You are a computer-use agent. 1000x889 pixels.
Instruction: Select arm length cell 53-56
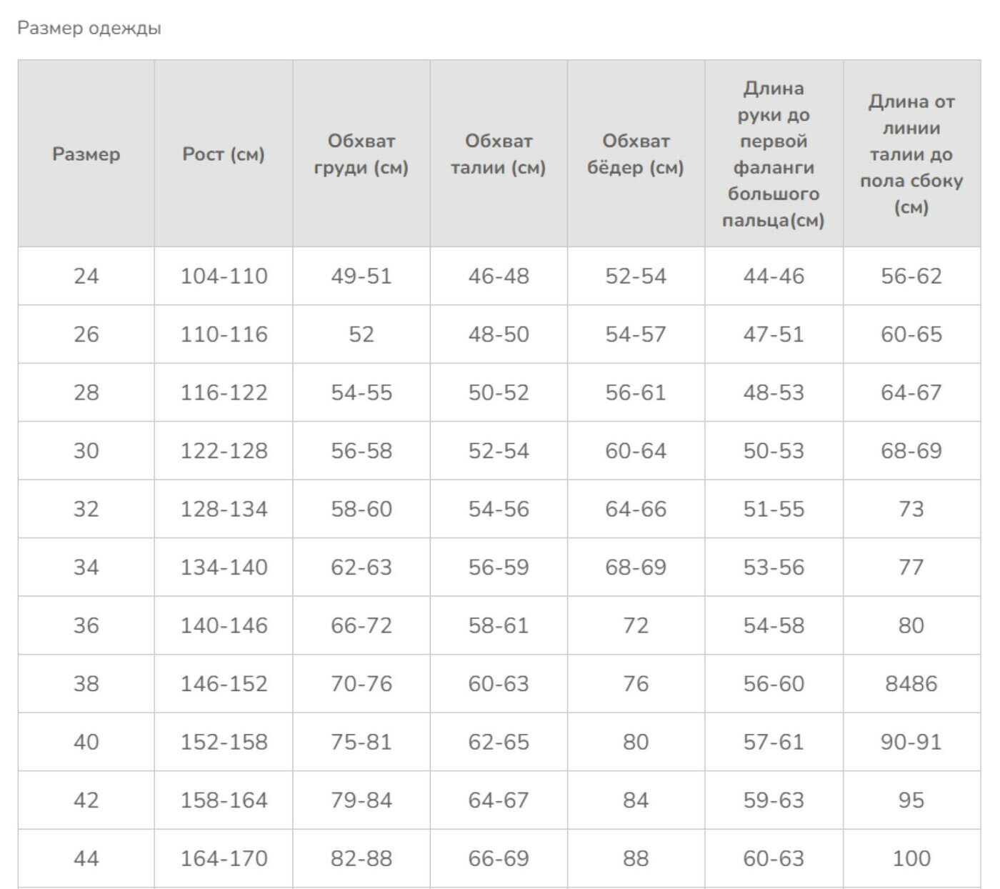(x=774, y=567)
